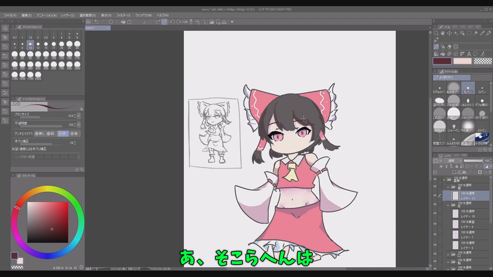Click the レイヤー 11 layer thumbnail

point(456,195)
